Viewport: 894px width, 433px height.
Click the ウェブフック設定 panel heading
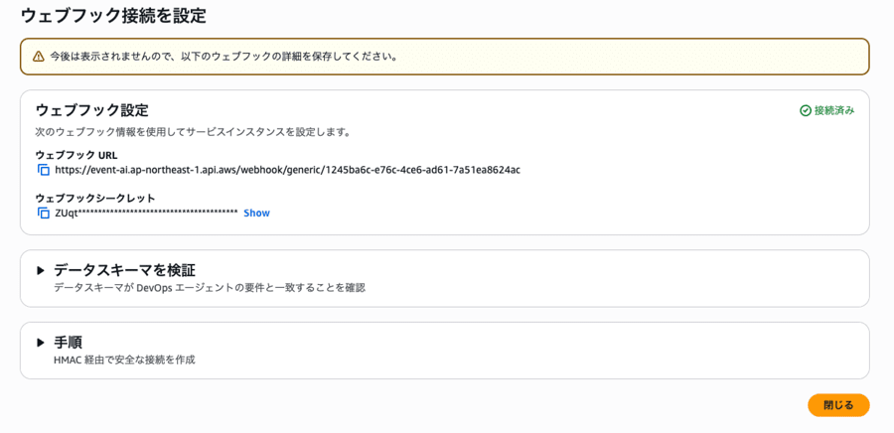[91, 110]
